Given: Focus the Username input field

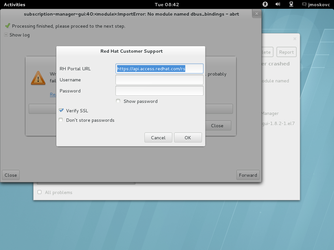Looking at the screenshot, I should point(159,80).
